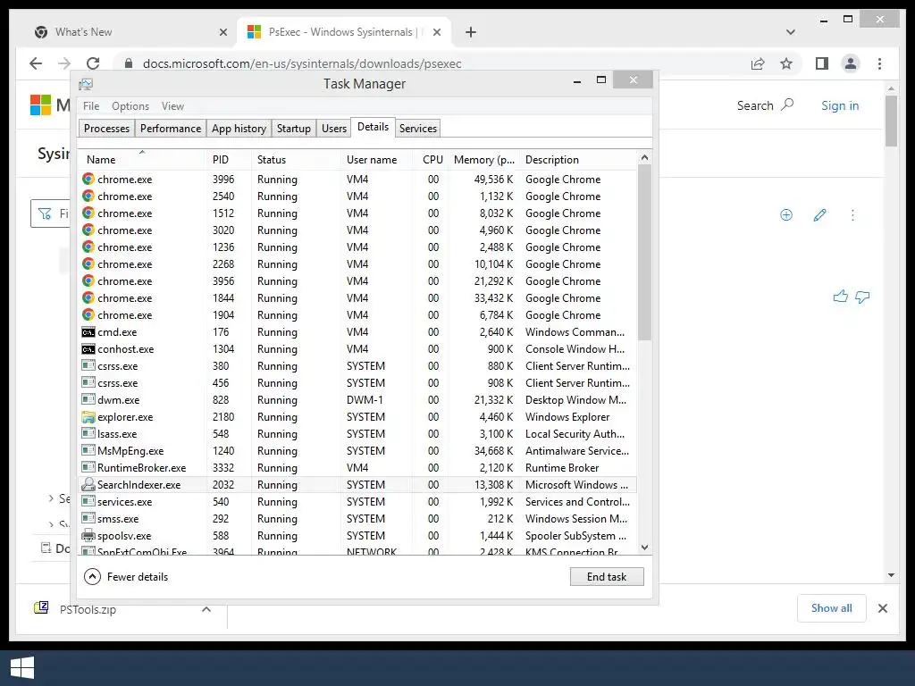Bookmark this page with the star icon
Viewport: 915px width, 686px height.
(786, 63)
